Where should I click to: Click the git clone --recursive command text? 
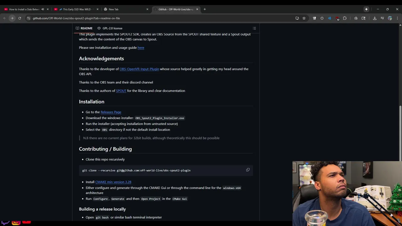(x=136, y=170)
